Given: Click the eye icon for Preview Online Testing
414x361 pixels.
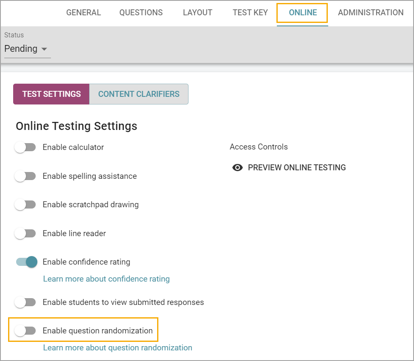Looking at the screenshot, I should pyautogui.click(x=237, y=168).
